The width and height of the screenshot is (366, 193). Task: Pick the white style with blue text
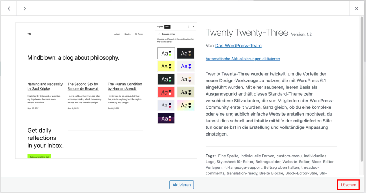click(186, 66)
